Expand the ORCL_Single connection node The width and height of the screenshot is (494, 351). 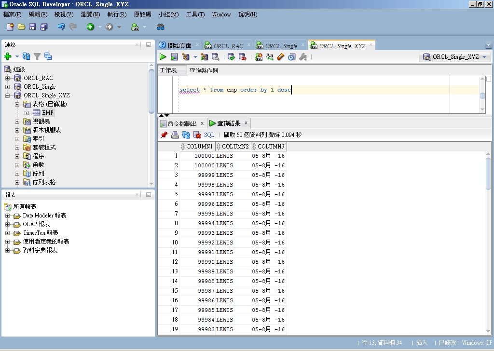point(7,87)
